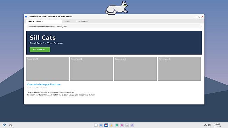
Task: Open the GitHub tab
Action: (67, 21)
